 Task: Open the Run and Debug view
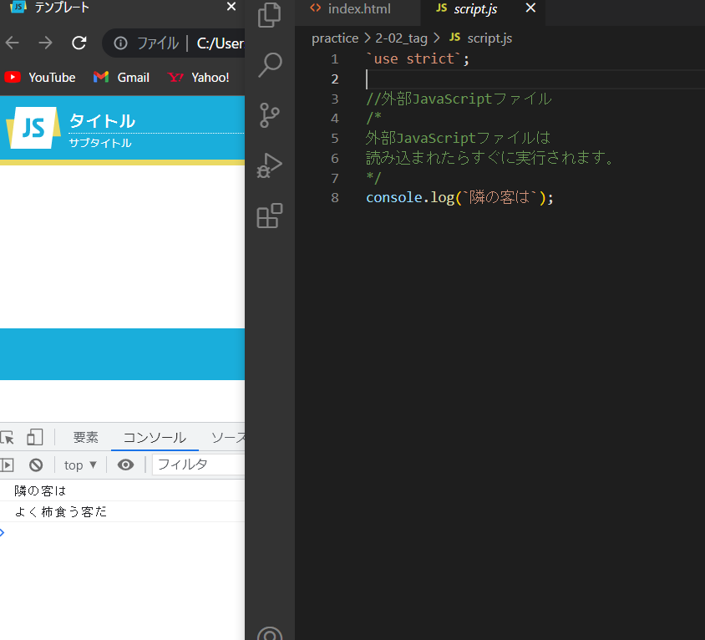(x=269, y=165)
